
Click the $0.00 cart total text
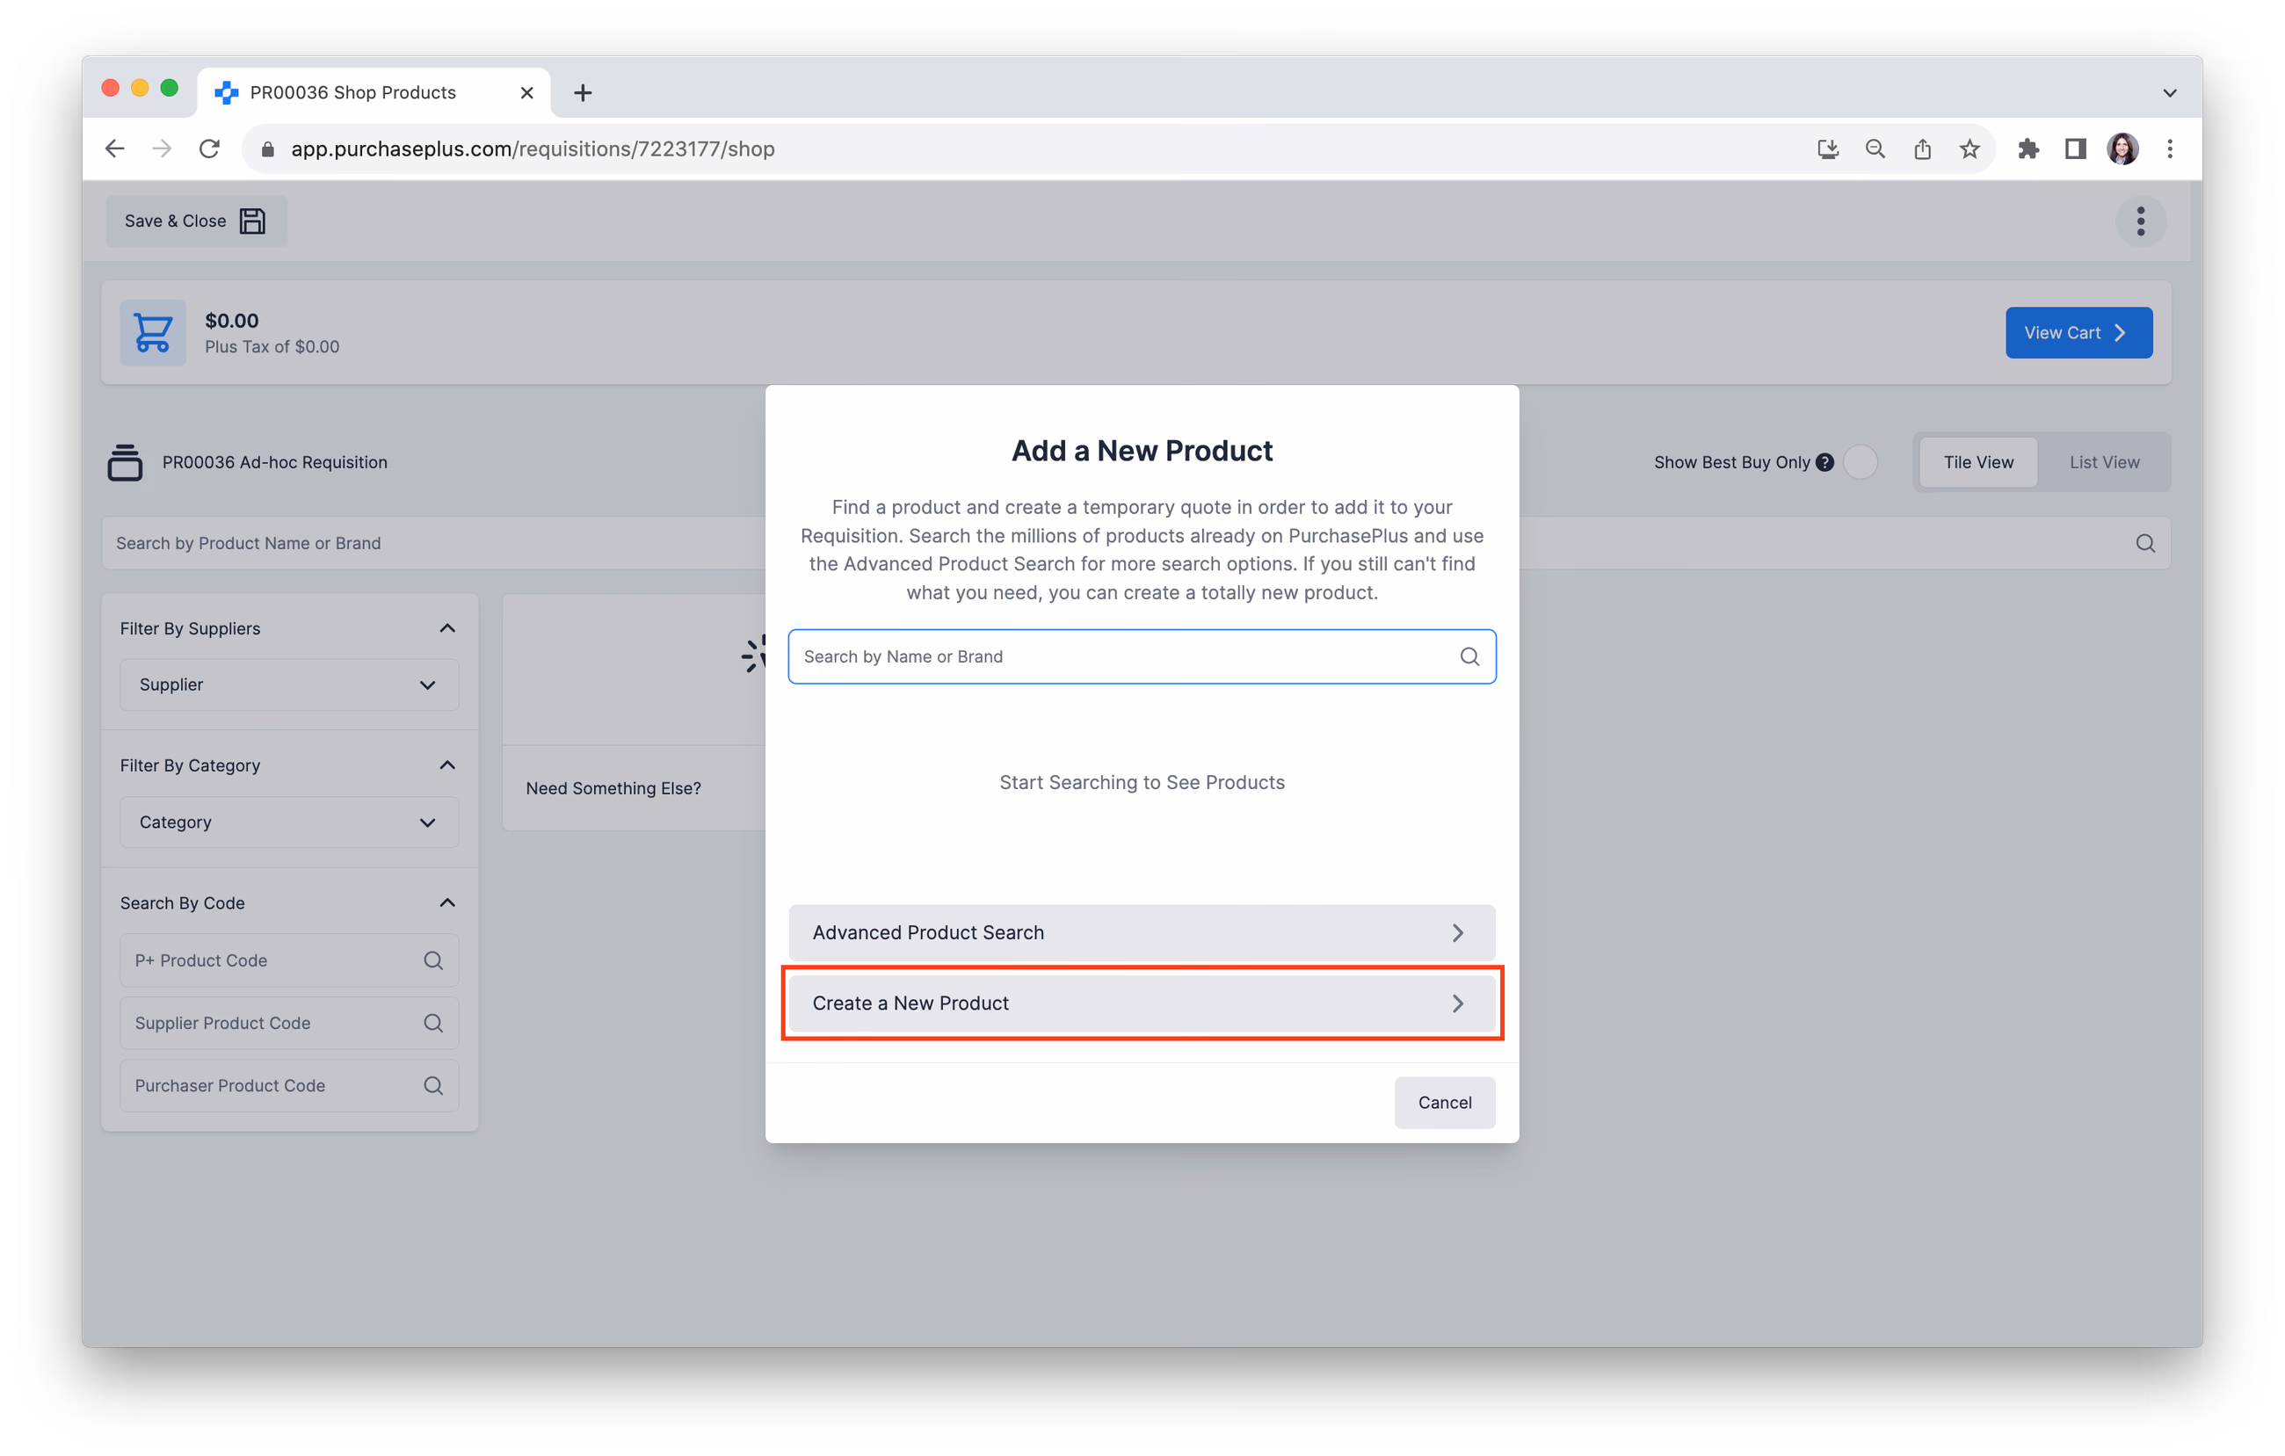pyautogui.click(x=231, y=321)
